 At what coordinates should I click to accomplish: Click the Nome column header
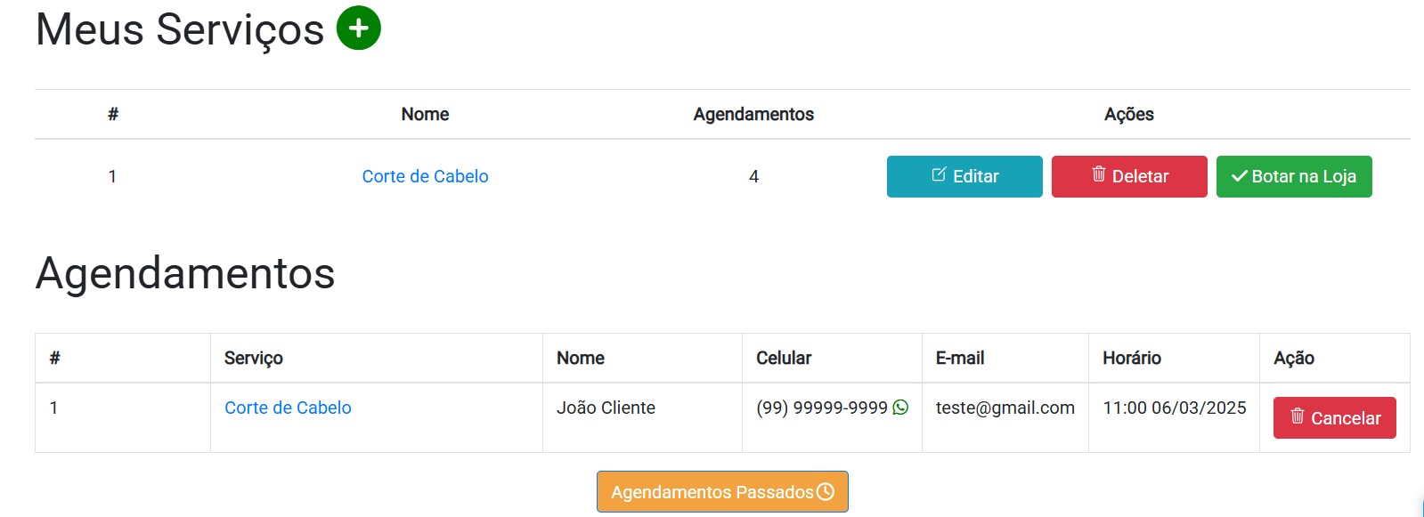[x=425, y=114]
